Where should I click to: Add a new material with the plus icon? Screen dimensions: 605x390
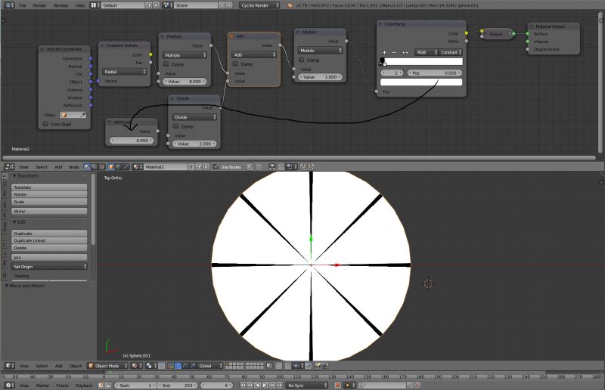[199, 167]
